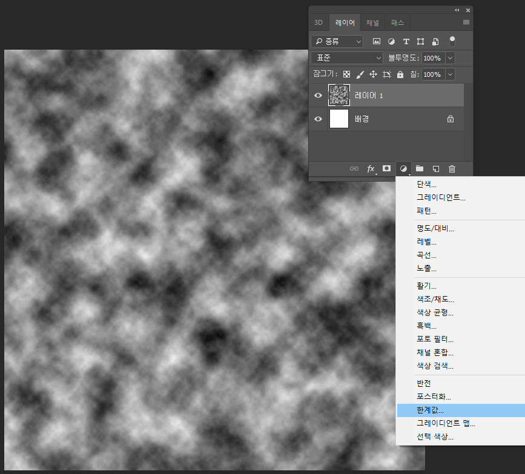Viewport: 525px width, 474px height.
Task: Choose 패턴... from the menu
Action: click(x=460, y=211)
